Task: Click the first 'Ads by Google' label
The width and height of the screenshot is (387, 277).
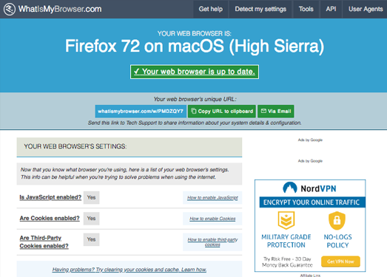Action: [x=310, y=140]
